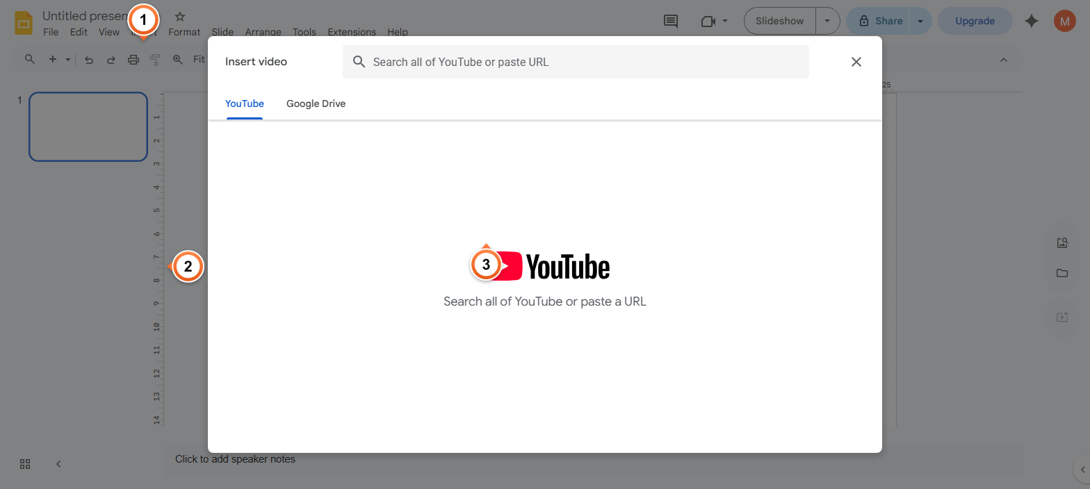Open the video call camera menu
The height and width of the screenshot is (489, 1090).
click(x=715, y=21)
